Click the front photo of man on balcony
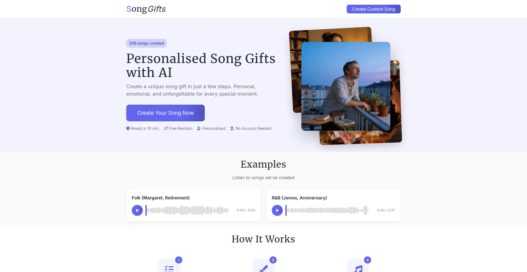527x272 pixels. (346, 86)
